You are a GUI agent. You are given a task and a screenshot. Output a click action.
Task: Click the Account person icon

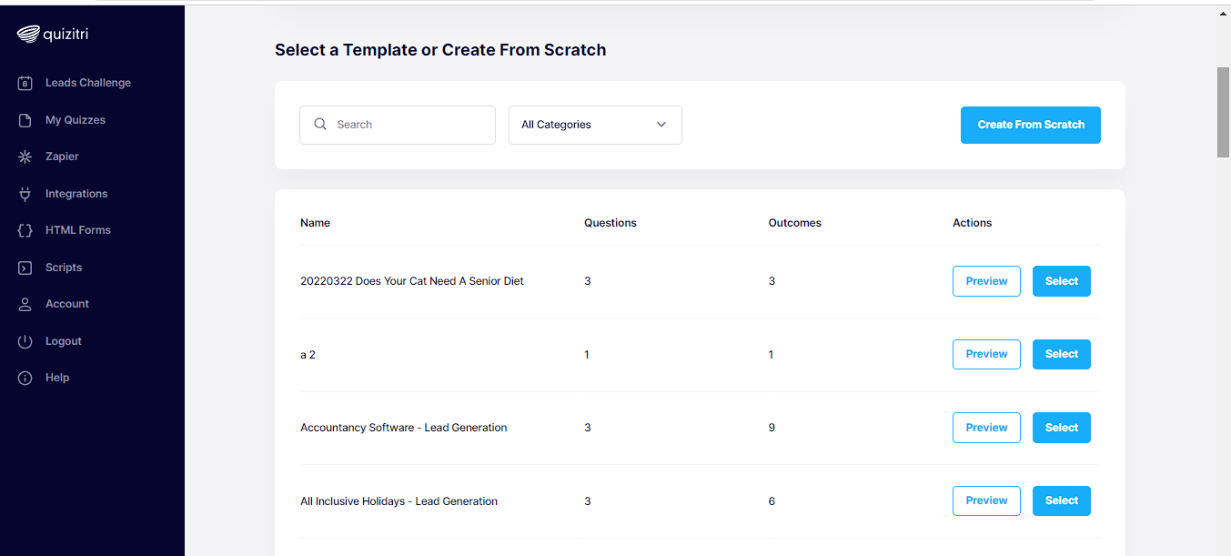[x=25, y=304]
